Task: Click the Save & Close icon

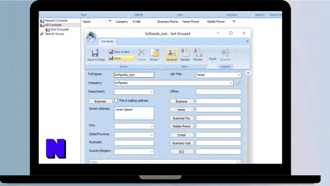Action: (96, 55)
